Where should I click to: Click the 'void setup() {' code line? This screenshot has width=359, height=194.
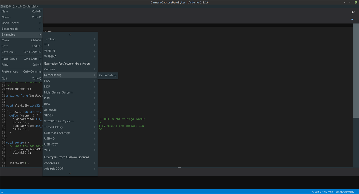(18, 142)
